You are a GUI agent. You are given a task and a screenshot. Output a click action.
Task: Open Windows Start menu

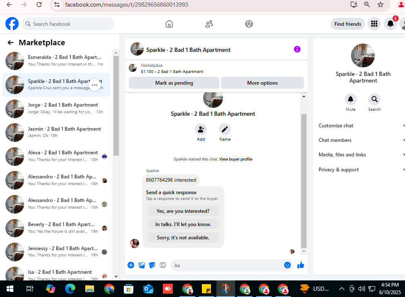tap(10, 289)
